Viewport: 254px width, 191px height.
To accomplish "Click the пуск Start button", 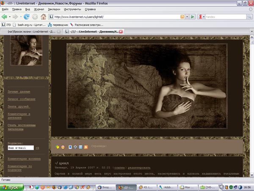I will tap(12, 188).
